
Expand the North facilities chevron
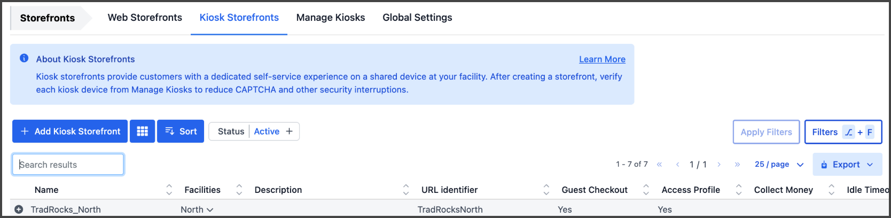click(210, 210)
